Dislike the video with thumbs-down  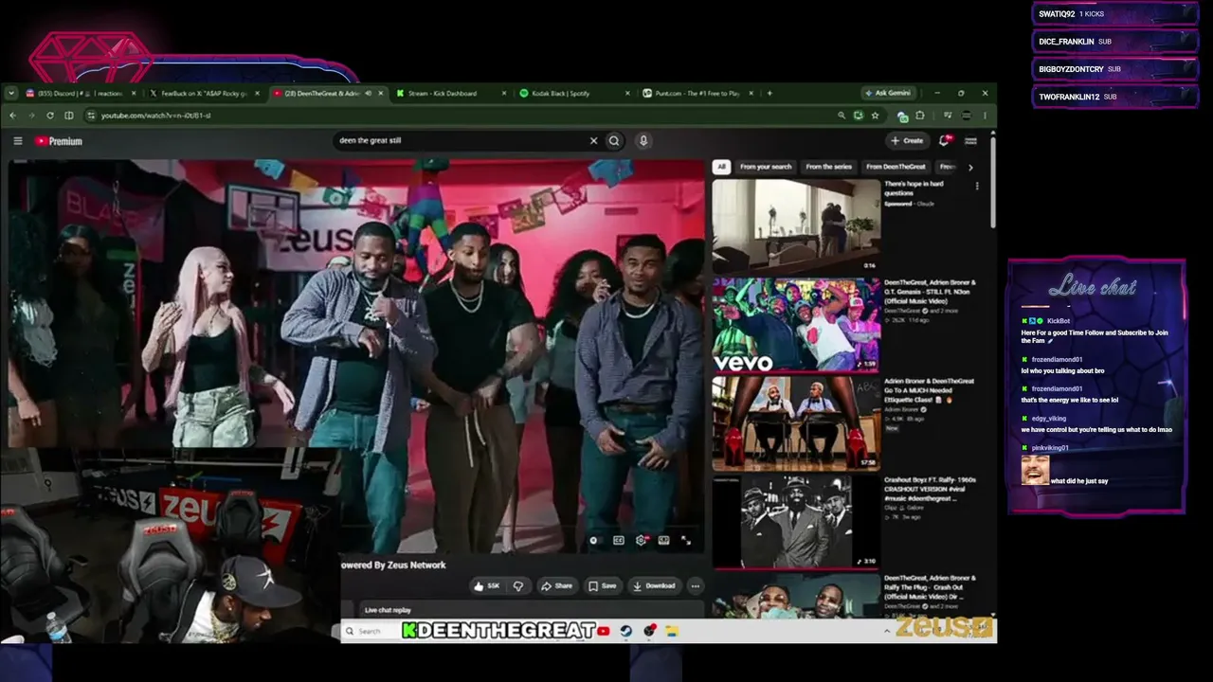(x=517, y=585)
